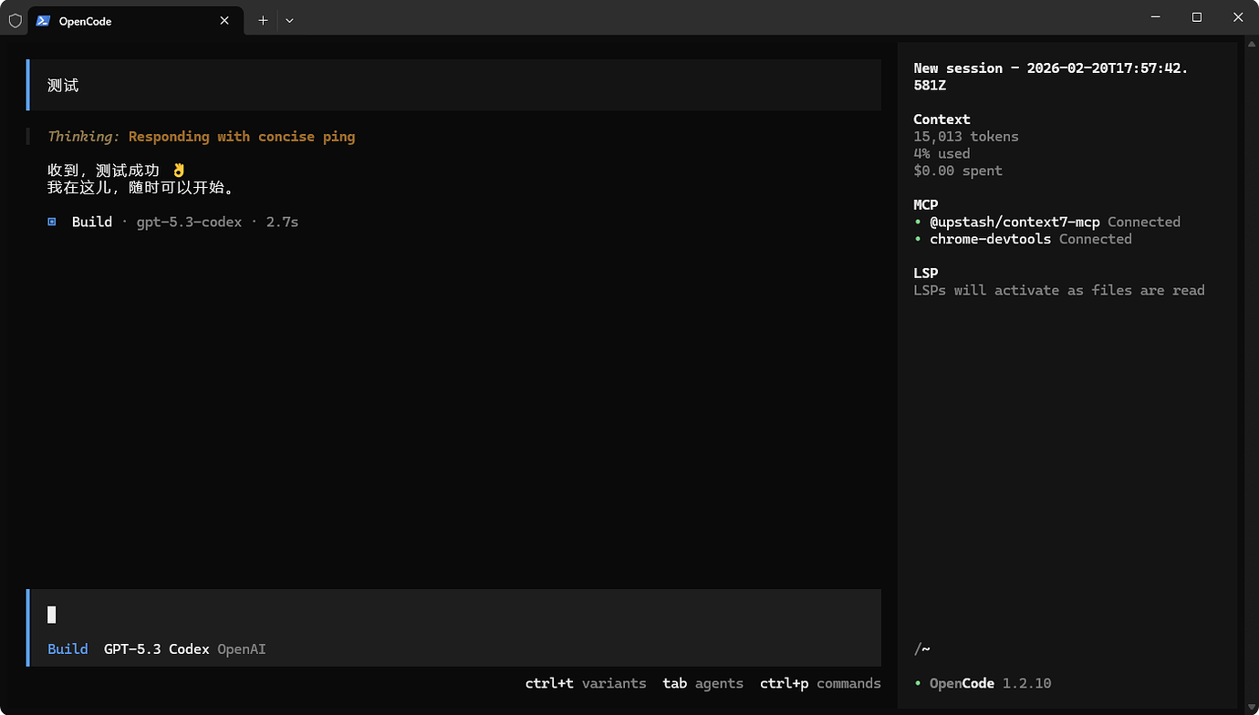Click the '2.7s' duration text
1259x715 pixels.
click(282, 222)
